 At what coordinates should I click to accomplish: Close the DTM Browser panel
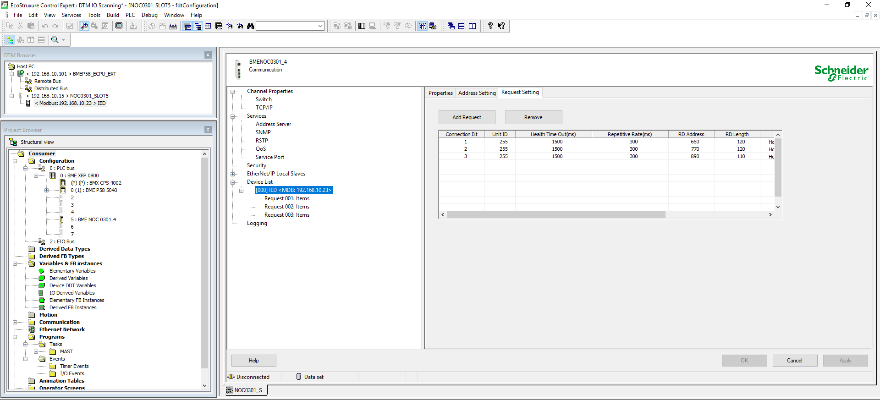click(208, 55)
